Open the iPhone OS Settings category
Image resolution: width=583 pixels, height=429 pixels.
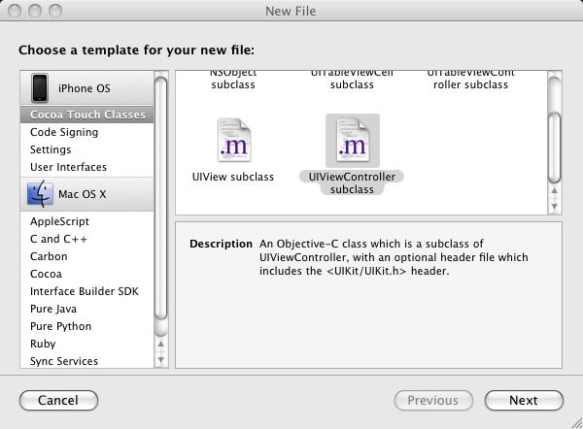click(x=87, y=149)
